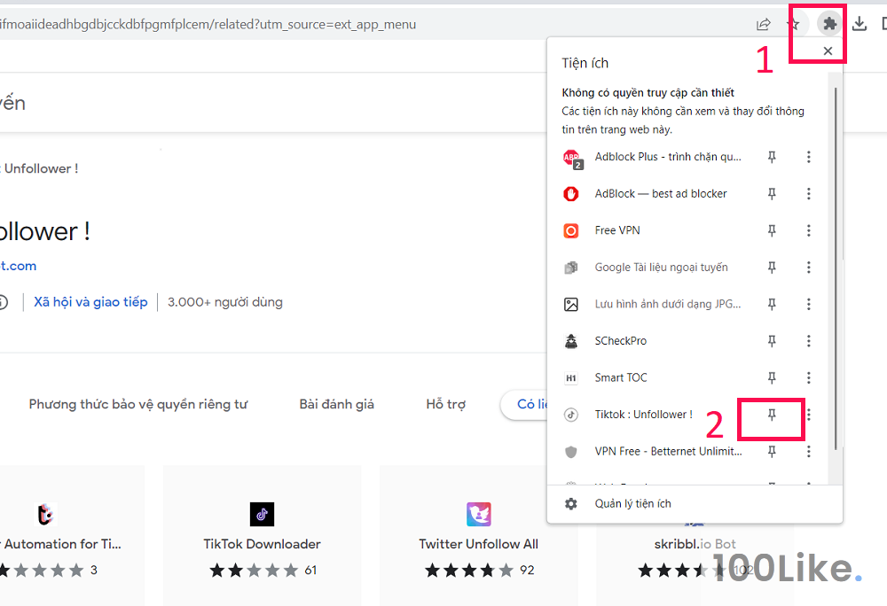This screenshot has height=606, width=887.
Task: Click Quản lý tiện ích link
Action: tap(632, 503)
